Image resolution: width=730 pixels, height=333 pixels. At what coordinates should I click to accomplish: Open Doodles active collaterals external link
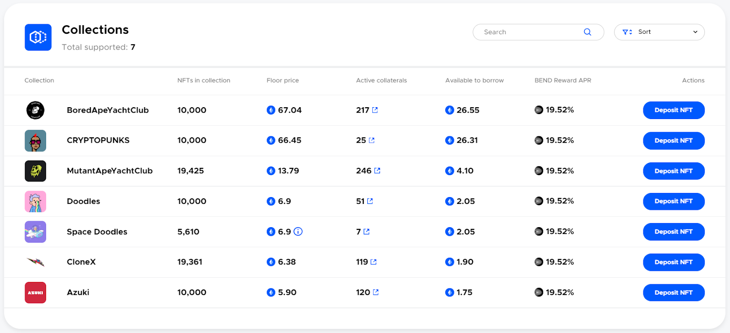coord(370,201)
